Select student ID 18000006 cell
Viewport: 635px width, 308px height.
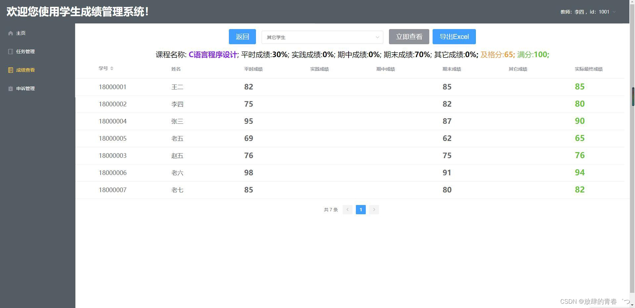[112, 173]
